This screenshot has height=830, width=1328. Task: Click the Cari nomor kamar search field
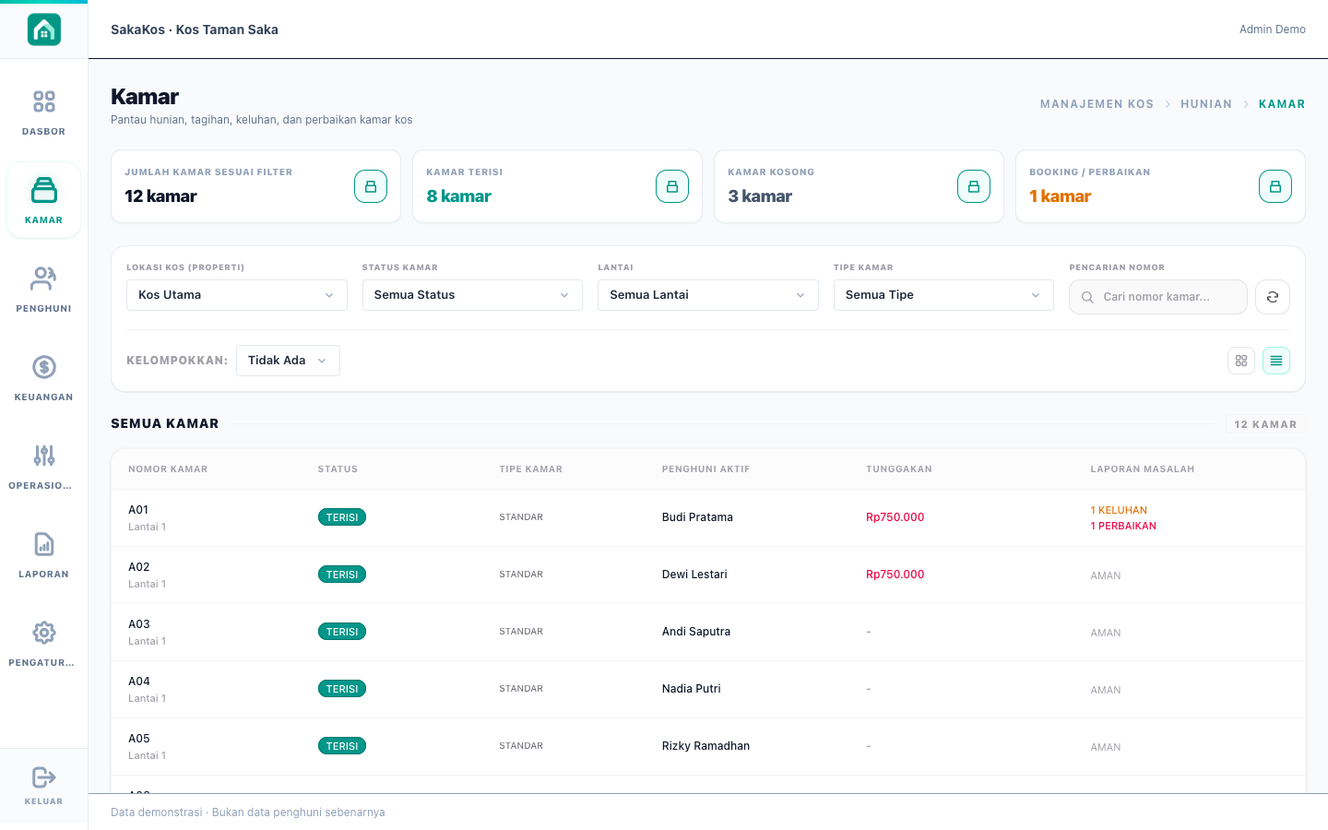coord(1158,297)
